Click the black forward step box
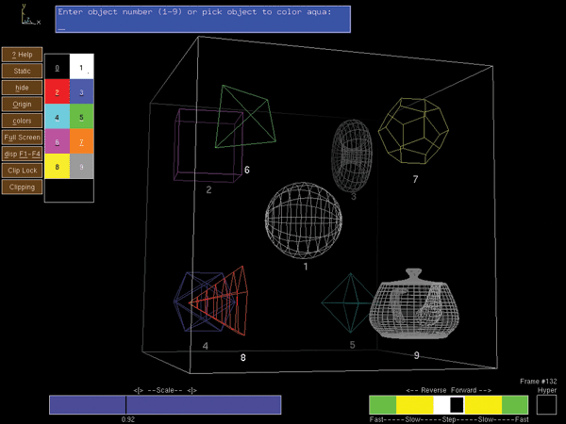Viewport: 566px width, 424px height. point(457,404)
